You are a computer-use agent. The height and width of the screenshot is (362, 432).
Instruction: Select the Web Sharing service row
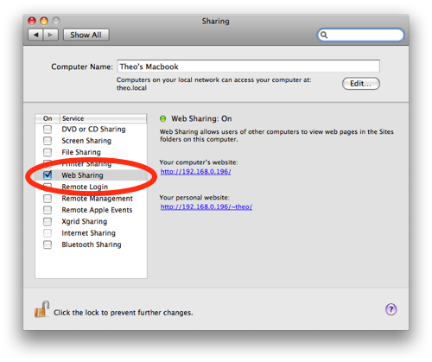tap(91, 175)
